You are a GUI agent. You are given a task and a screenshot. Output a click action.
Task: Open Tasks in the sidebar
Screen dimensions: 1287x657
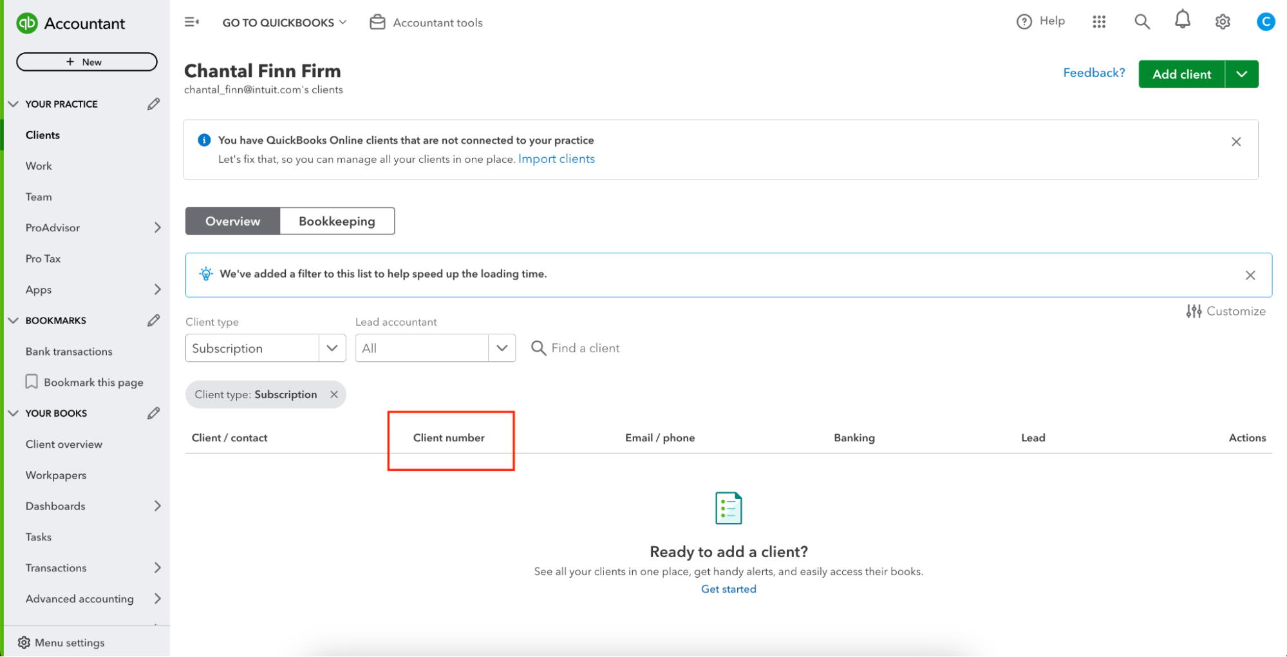click(x=39, y=537)
